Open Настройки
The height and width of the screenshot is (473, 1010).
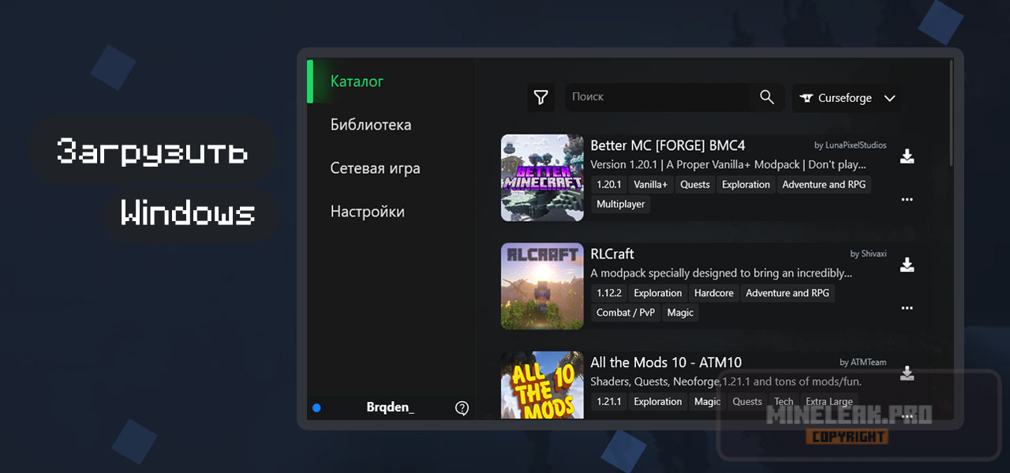(x=367, y=212)
